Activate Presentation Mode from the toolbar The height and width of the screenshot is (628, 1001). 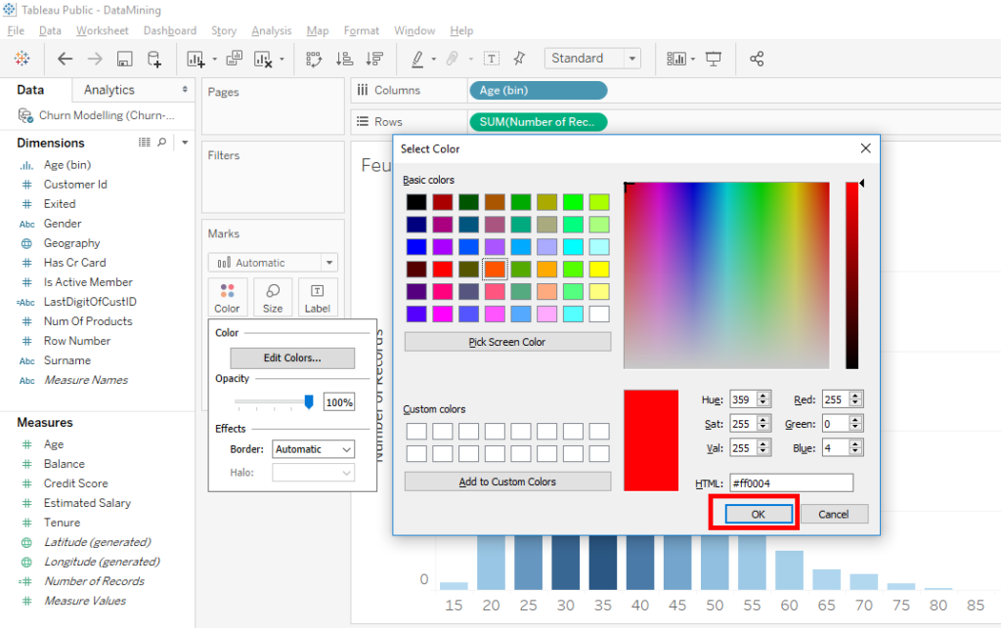(713, 59)
